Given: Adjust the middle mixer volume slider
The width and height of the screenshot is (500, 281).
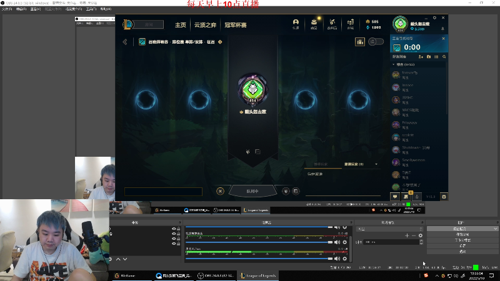Looking at the screenshot, I should point(259,242).
